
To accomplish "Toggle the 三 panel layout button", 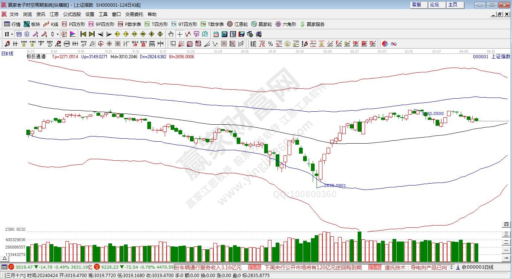I will click(506, 234).
